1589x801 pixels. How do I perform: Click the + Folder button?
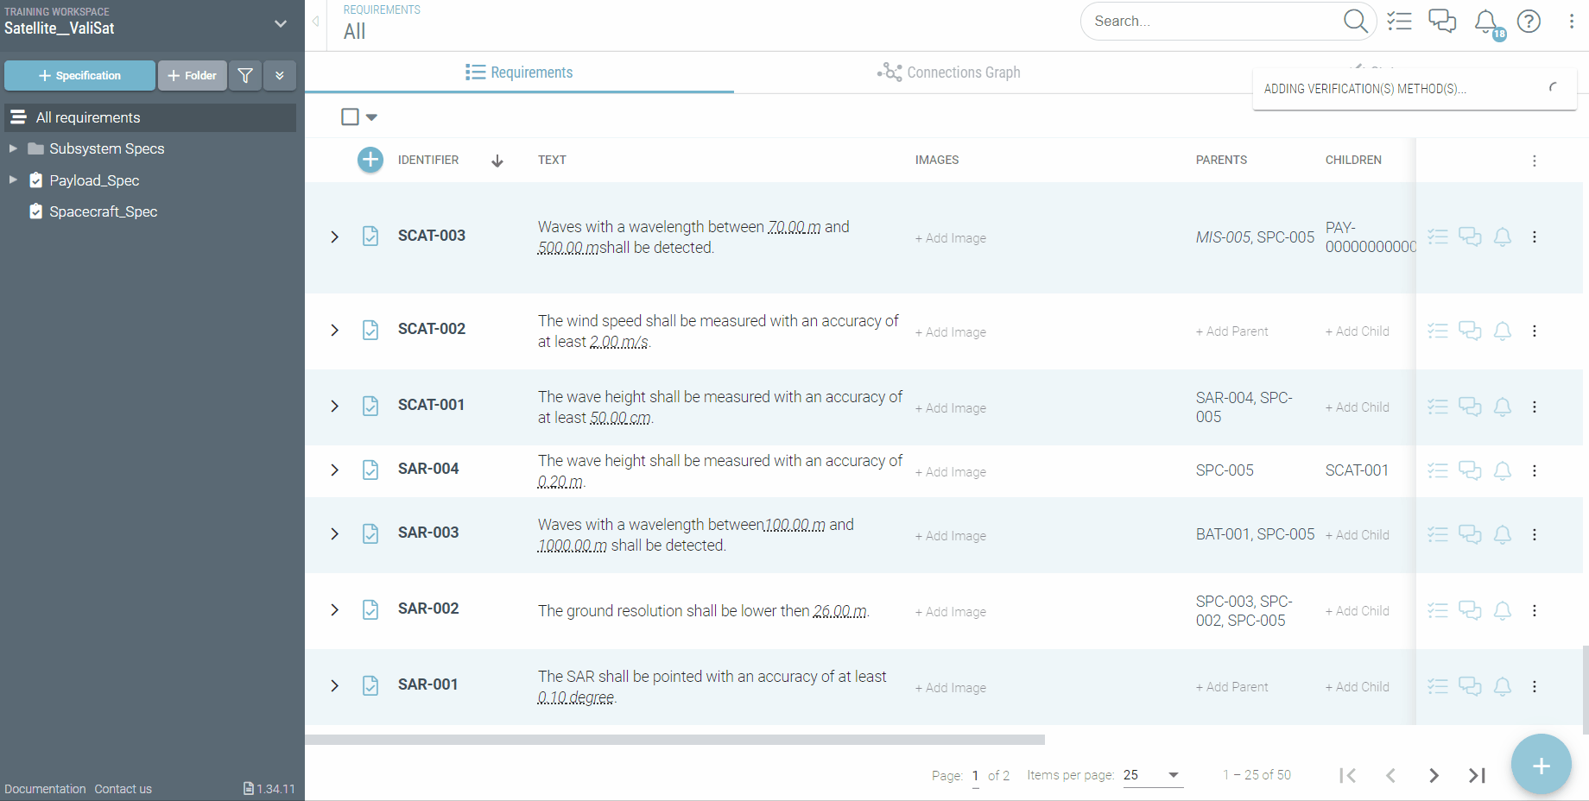(193, 76)
